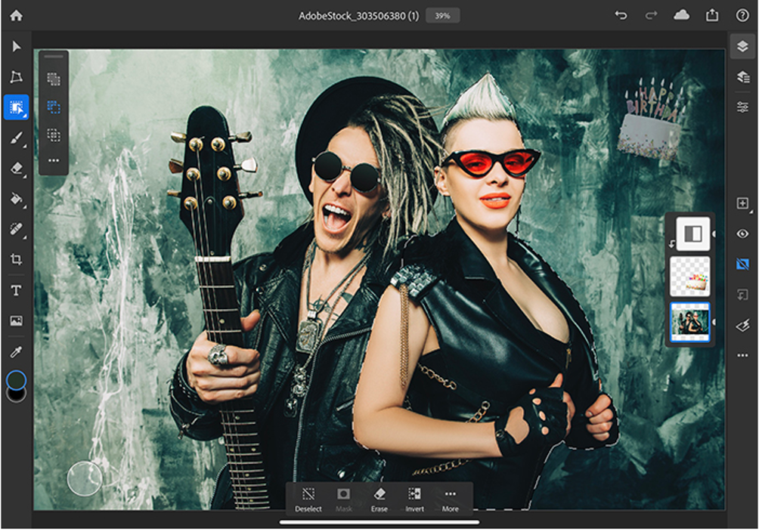
Task: Select the Eyedropper tool
Action: click(16, 351)
